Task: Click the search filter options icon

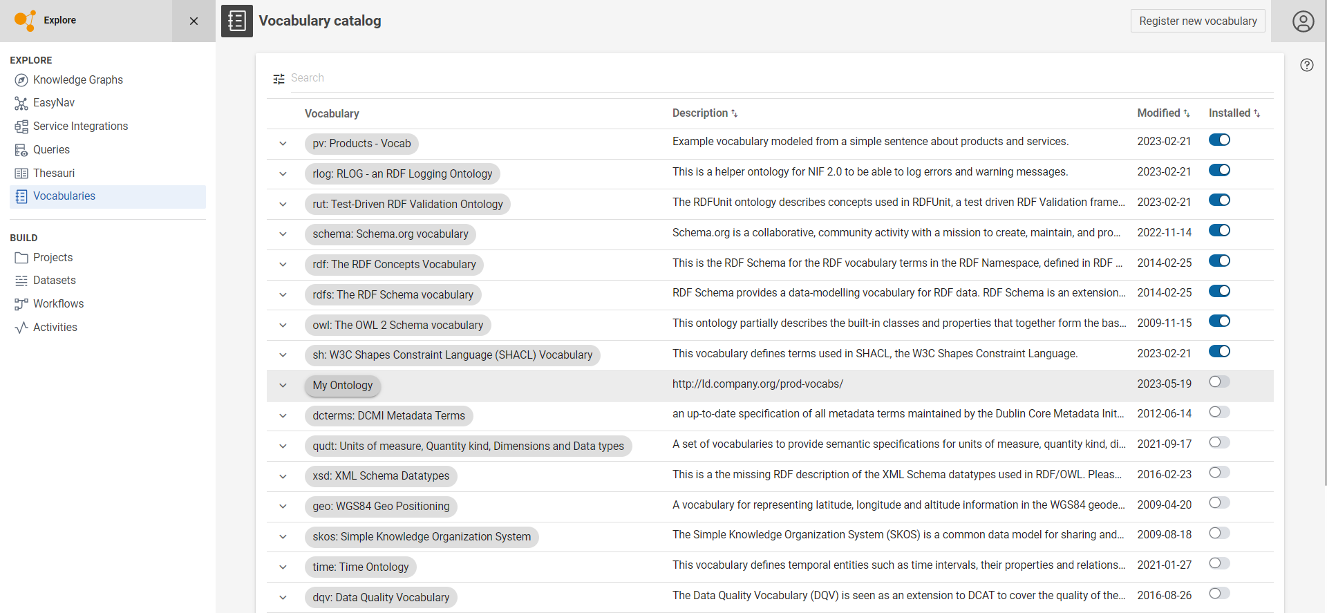Action: click(279, 79)
